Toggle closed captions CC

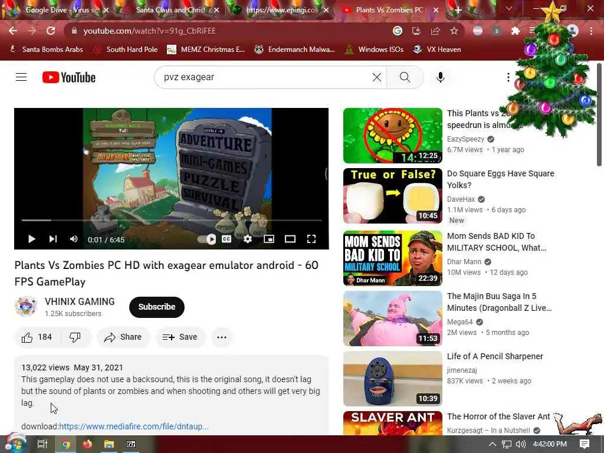click(226, 239)
